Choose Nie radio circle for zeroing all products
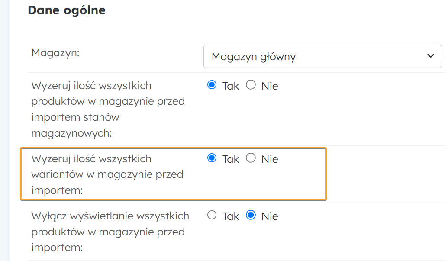Viewport: 448px width, 261px height. point(251,85)
